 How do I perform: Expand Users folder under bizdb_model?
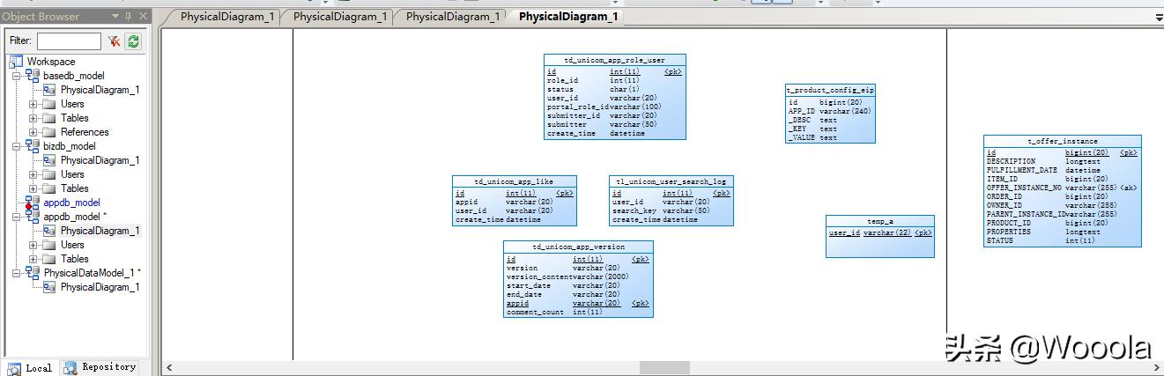(x=33, y=174)
